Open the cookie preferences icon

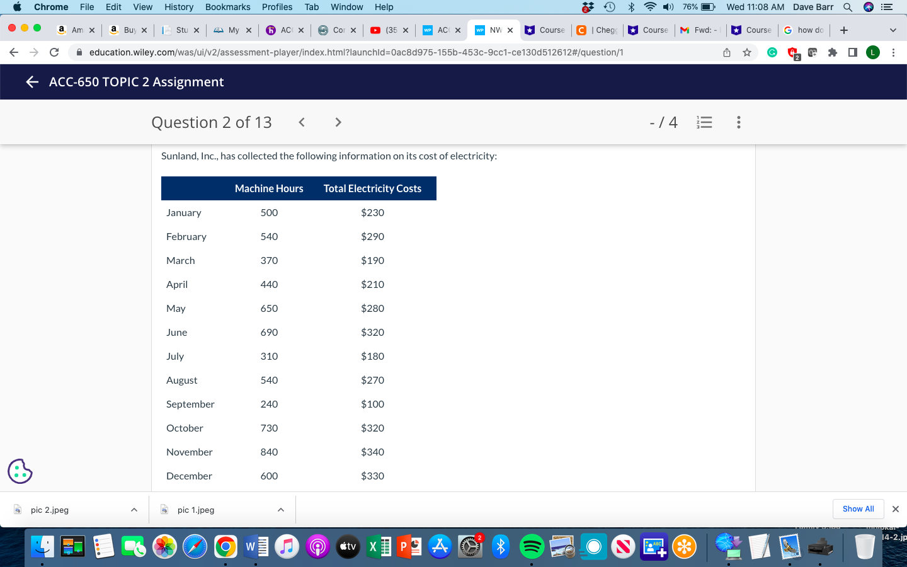(x=20, y=471)
